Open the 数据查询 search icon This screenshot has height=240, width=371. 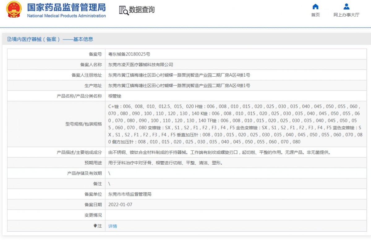pyautogui.click(x=124, y=10)
